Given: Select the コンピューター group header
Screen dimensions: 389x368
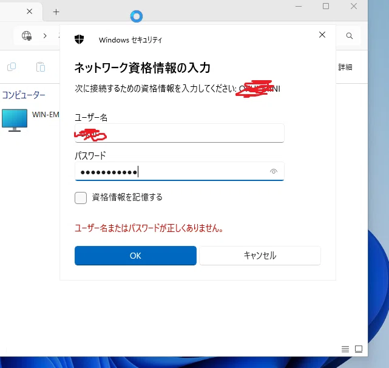Looking at the screenshot, I should point(24,95).
